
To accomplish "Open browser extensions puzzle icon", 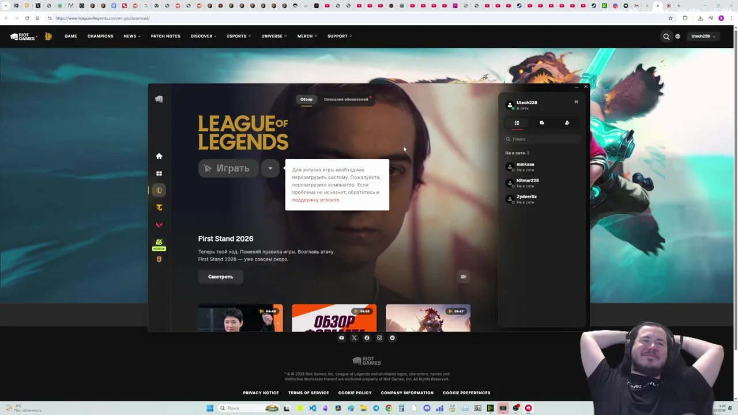I will click(685, 18).
